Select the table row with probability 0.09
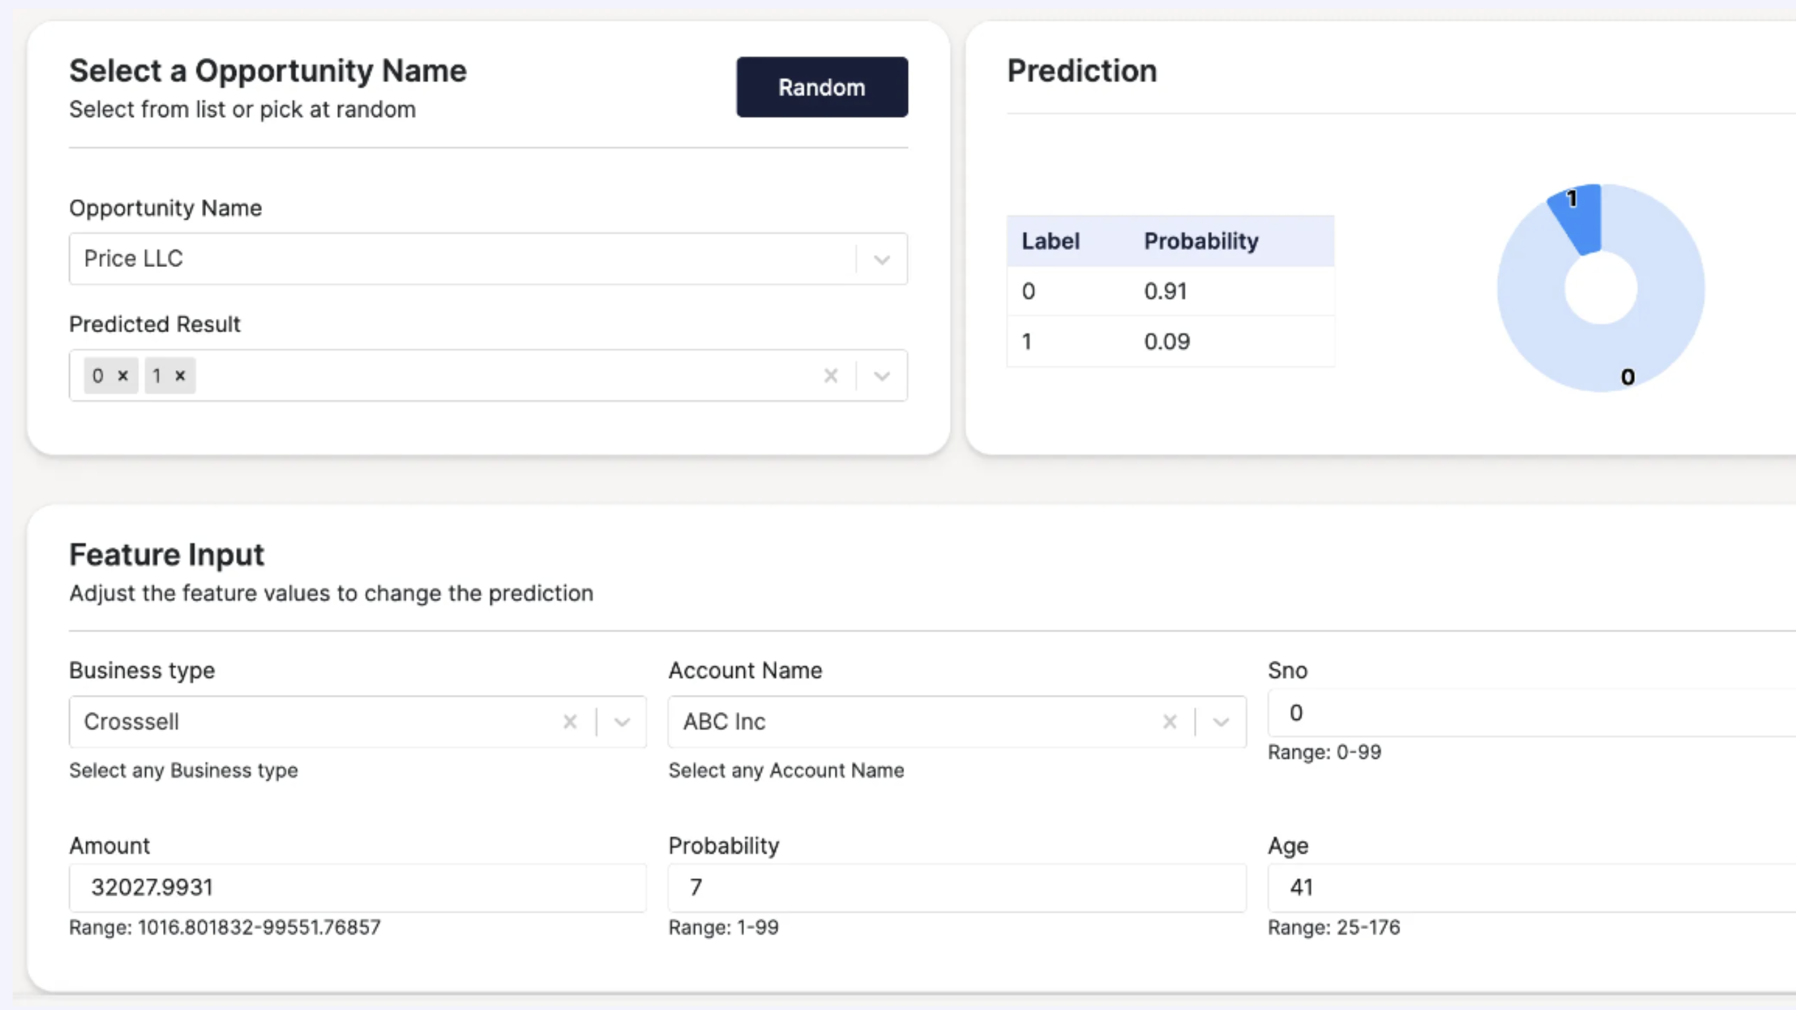1796x1010 pixels. pyautogui.click(x=1170, y=341)
